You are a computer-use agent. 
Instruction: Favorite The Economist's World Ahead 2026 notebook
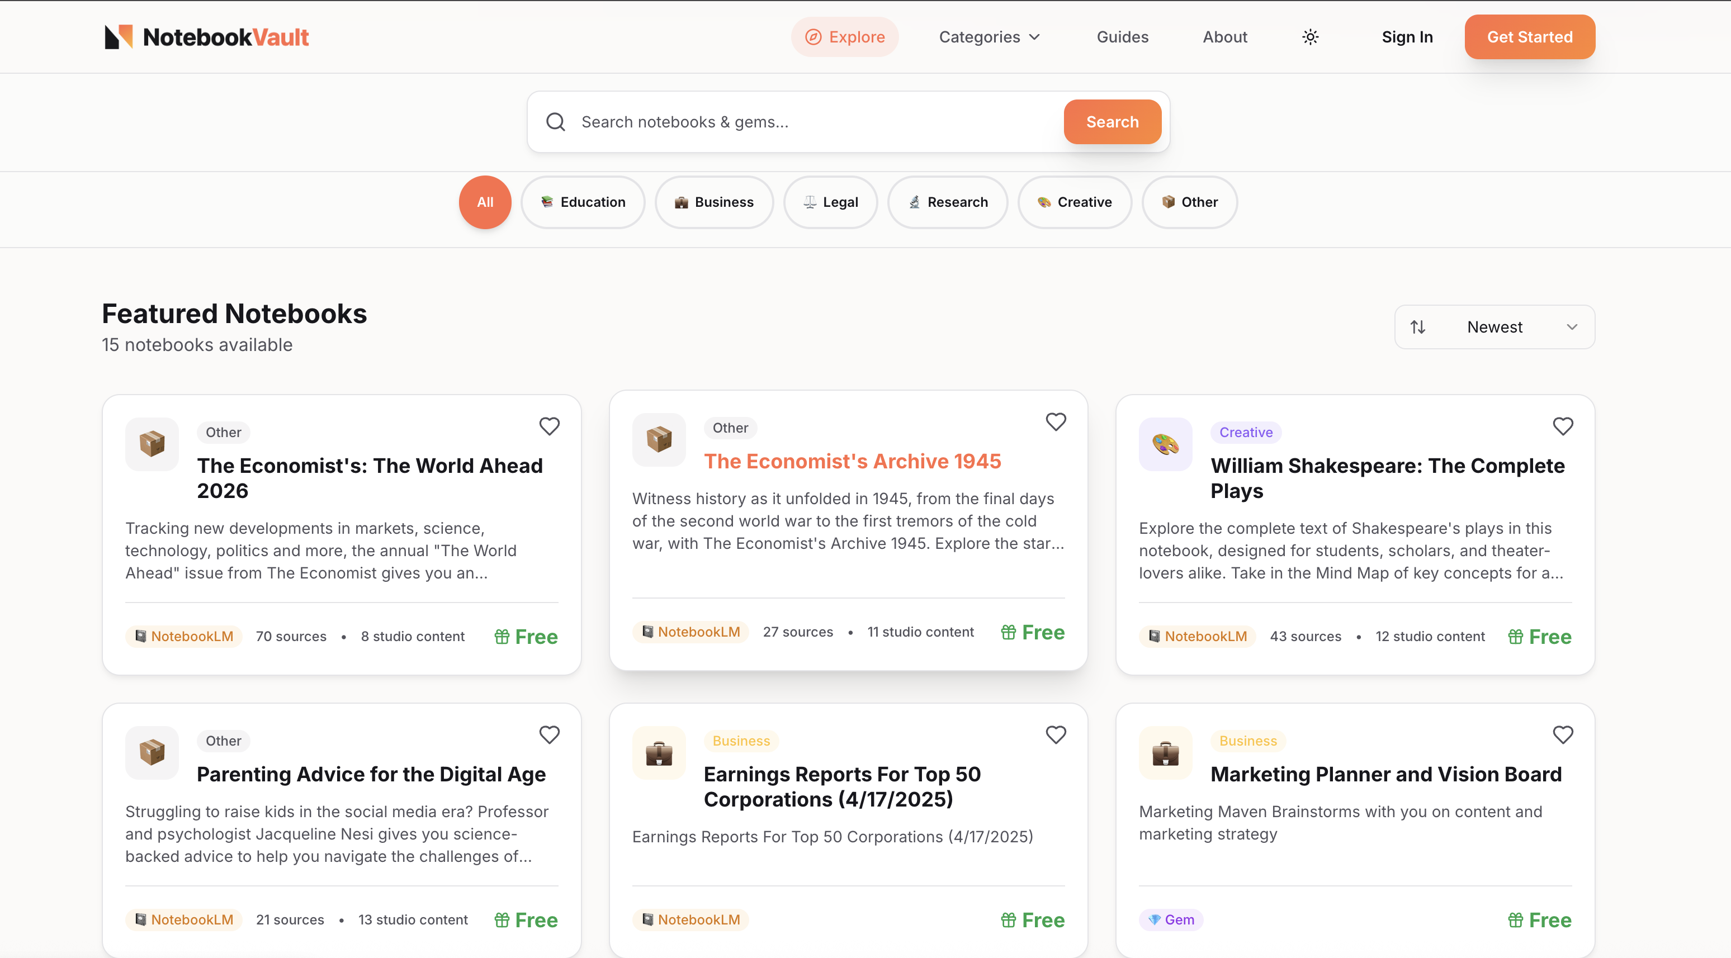point(549,426)
